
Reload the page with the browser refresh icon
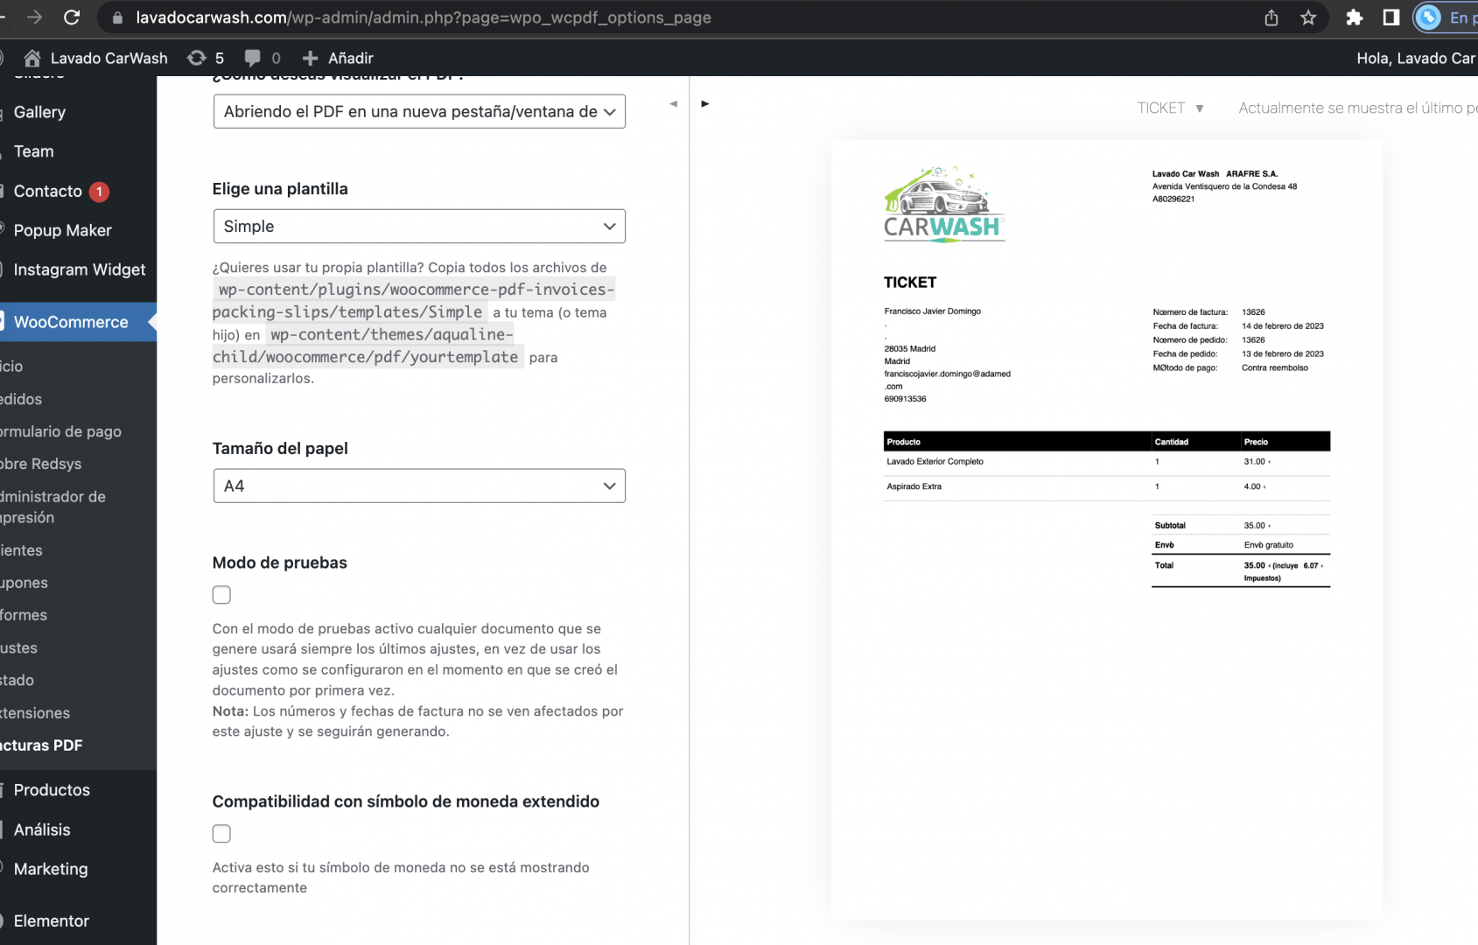pyautogui.click(x=72, y=17)
